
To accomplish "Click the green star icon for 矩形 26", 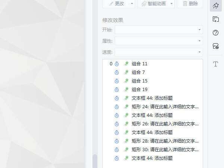I will (x=126, y=124).
